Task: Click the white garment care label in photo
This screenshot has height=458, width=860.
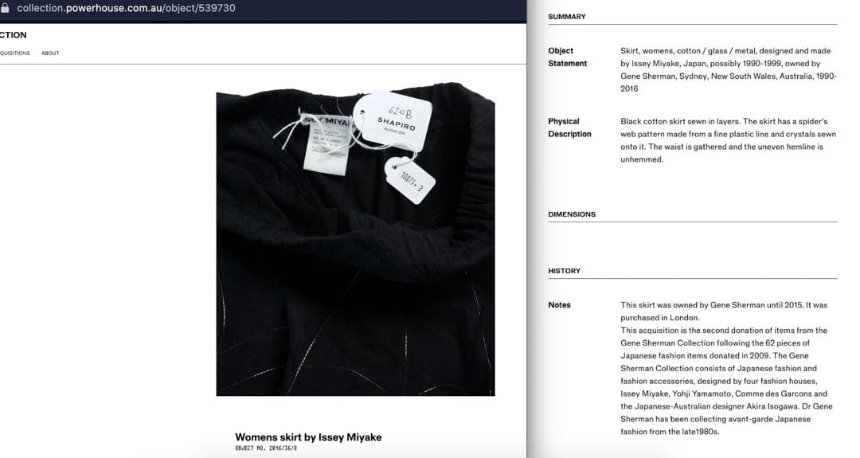Action: [x=326, y=144]
